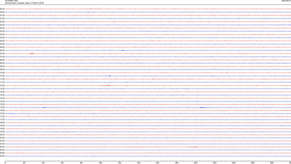Select the 05:30 trace time label
This screenshot has height=164, width=291.
click(x=2, y=44)
